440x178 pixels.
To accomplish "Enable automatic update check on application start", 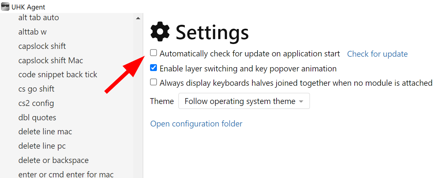I will click(154, 53).
